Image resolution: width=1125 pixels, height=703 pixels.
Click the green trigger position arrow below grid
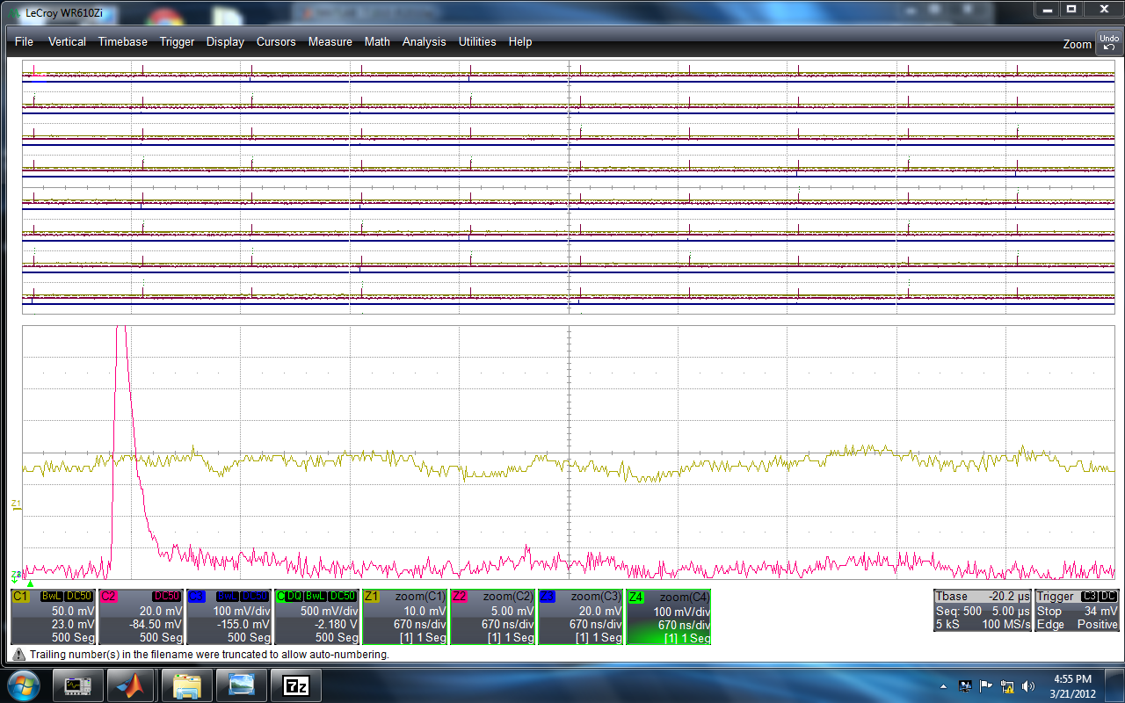tap(29, 583)
